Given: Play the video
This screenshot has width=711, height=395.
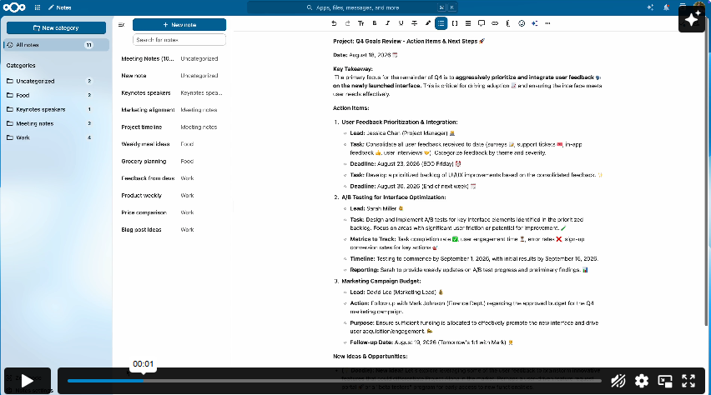Looking at the screenshot, I should tap(28, 381).
